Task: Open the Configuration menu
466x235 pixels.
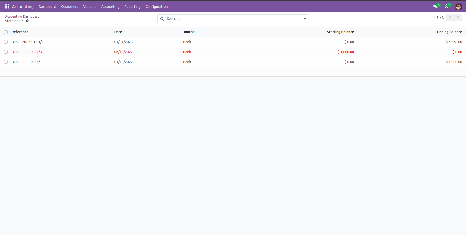Action: [x=156, y=7]
